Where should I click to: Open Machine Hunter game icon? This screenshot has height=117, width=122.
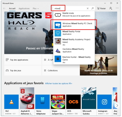pyautogui.click(x=58, y=59)
